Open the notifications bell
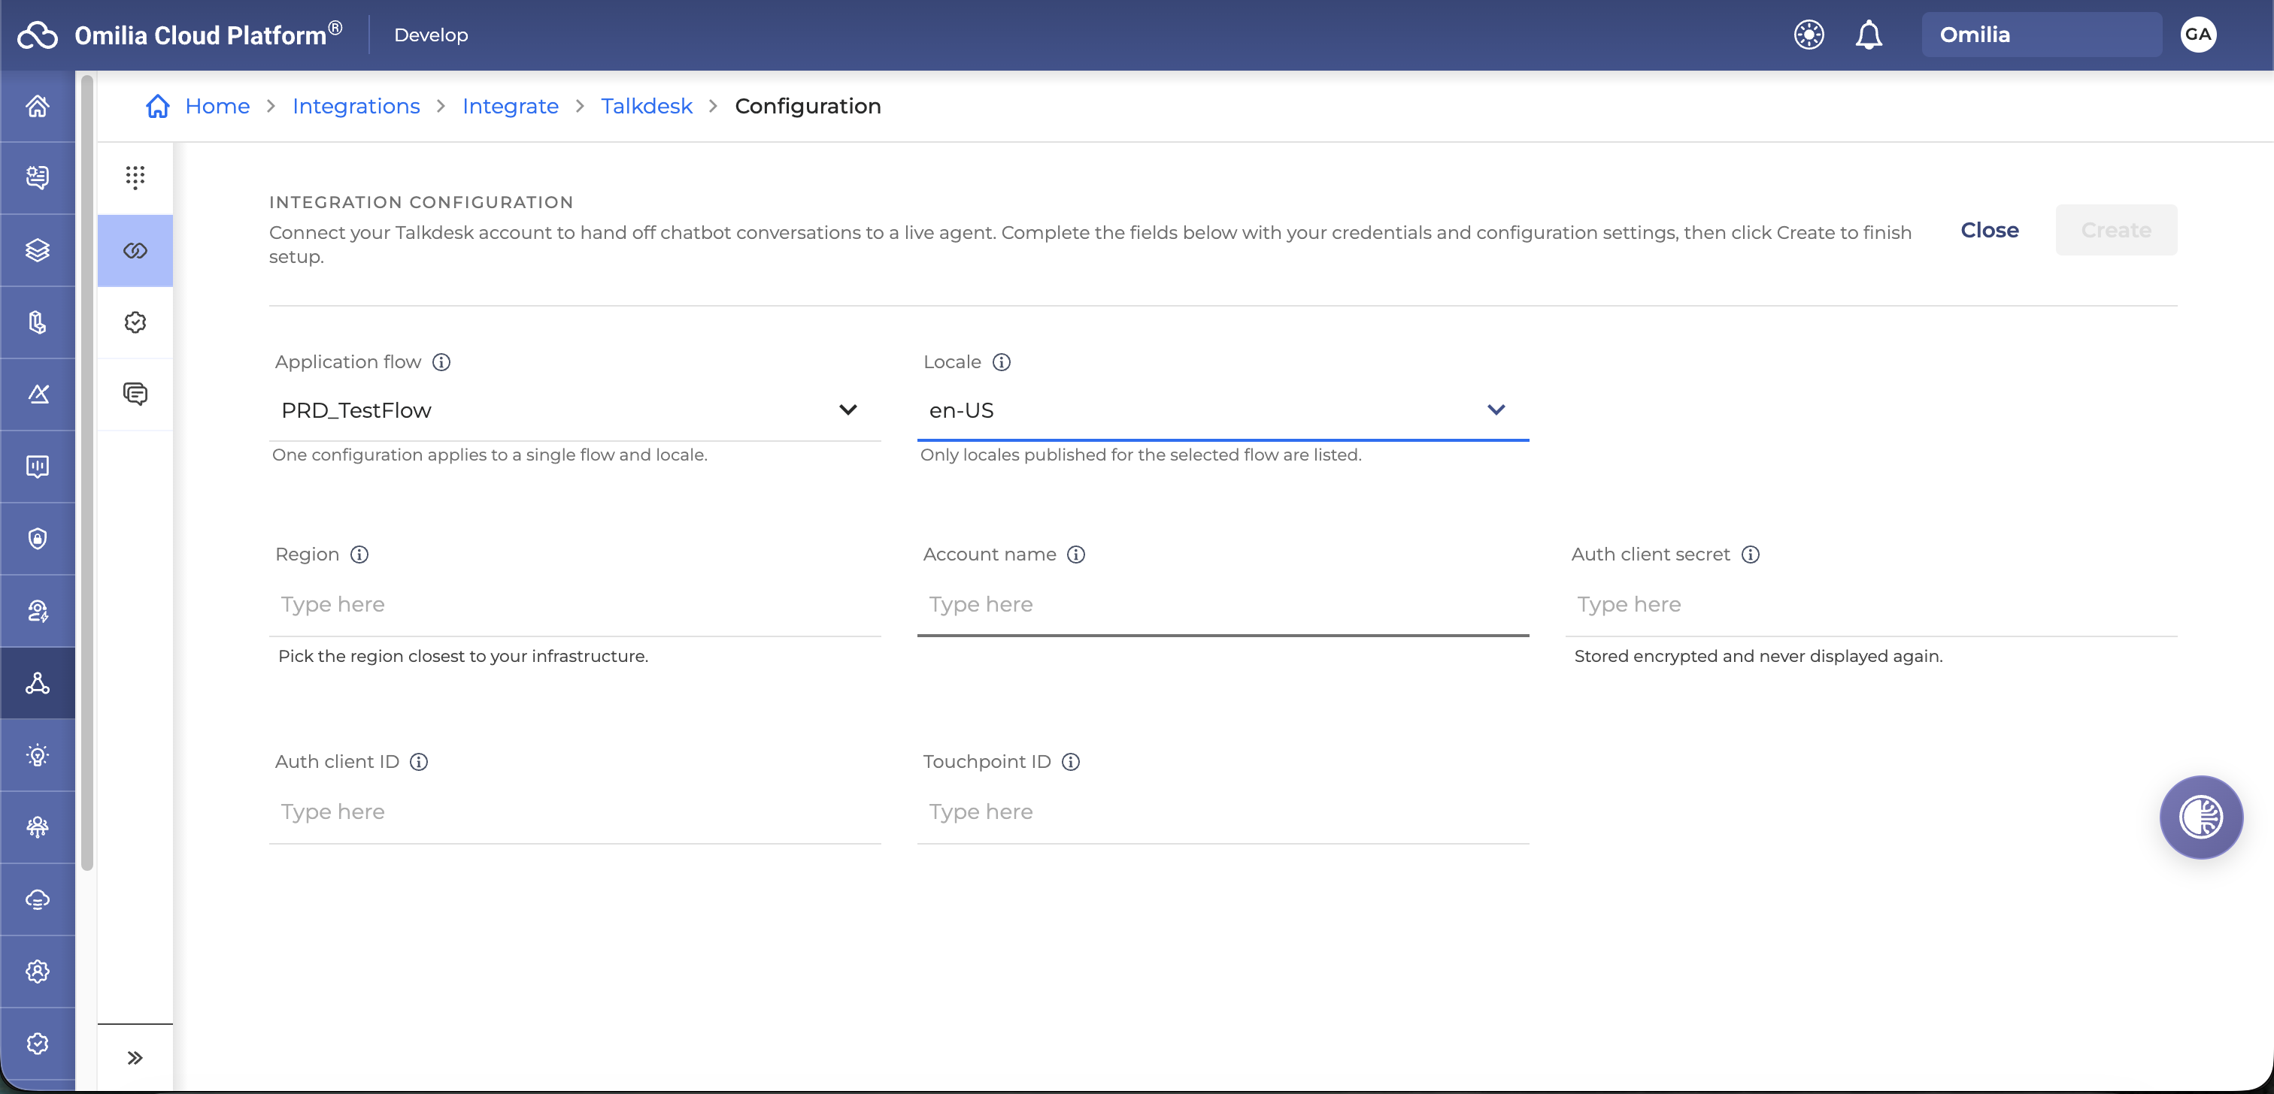2274x1094 pixels. pyautogui.click(x=1869, y=35)
